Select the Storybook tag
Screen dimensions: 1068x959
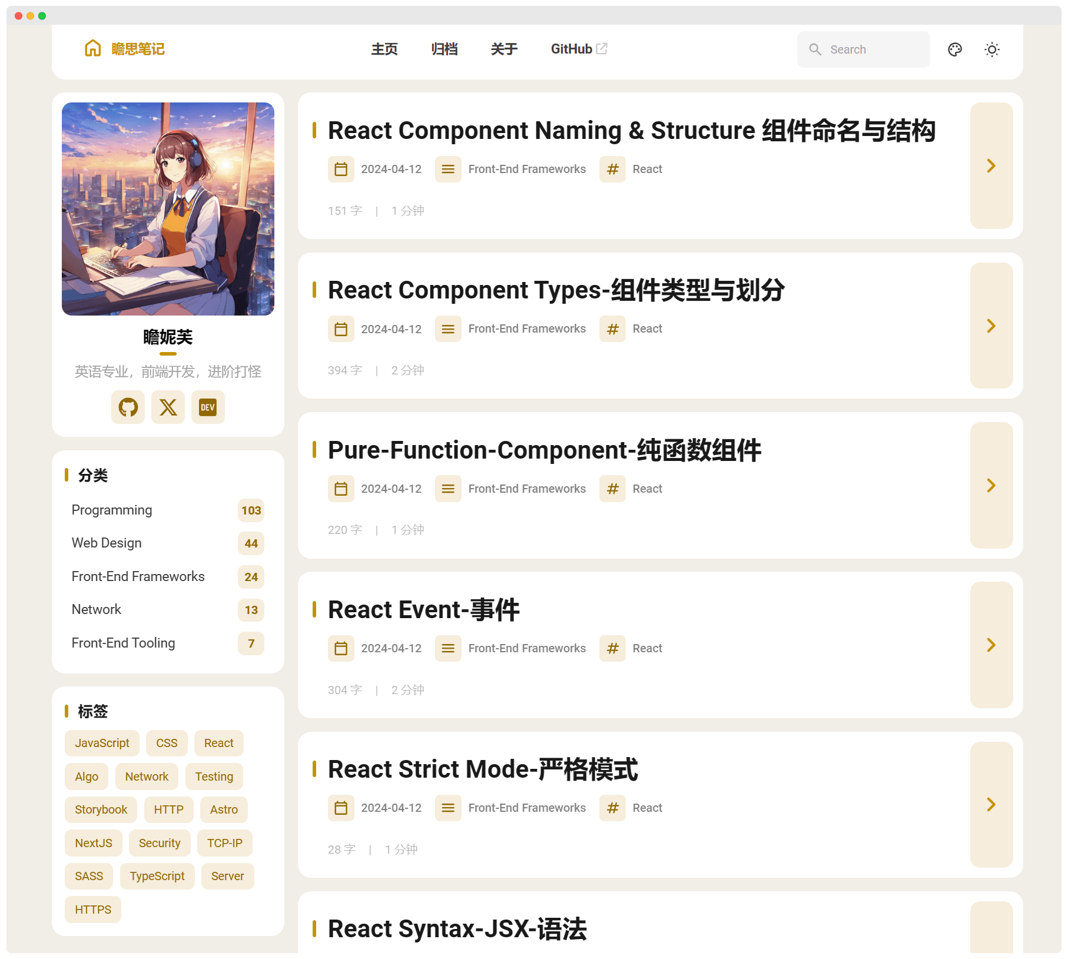tap(101, 809)
